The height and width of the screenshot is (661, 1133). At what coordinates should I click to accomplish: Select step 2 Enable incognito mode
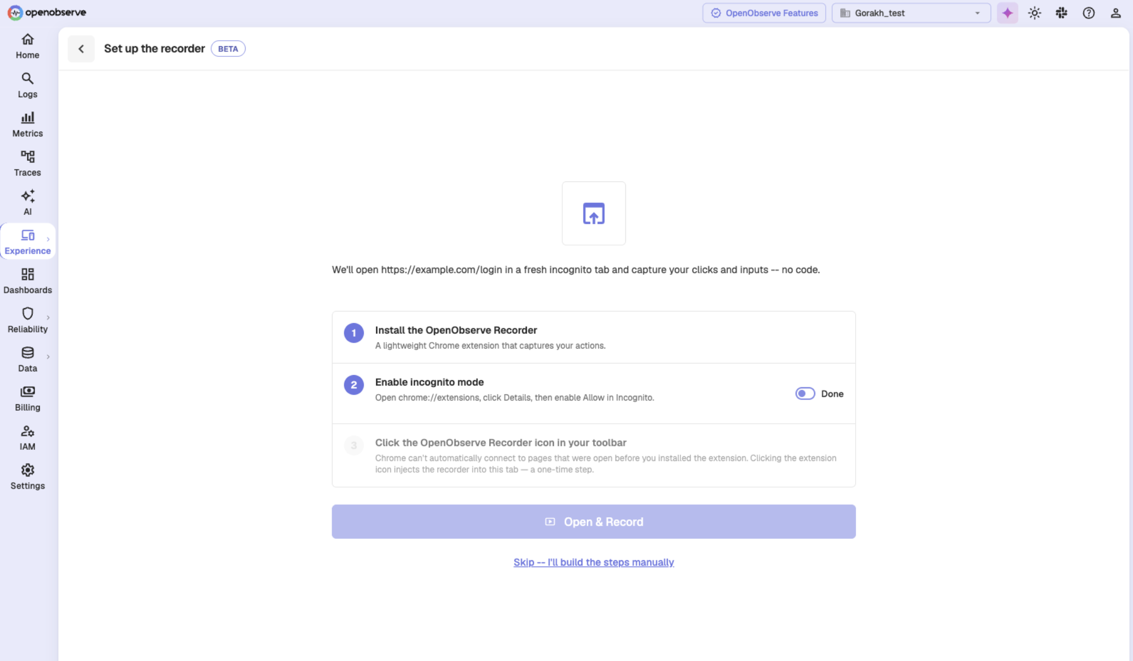(x=594, y=394)
